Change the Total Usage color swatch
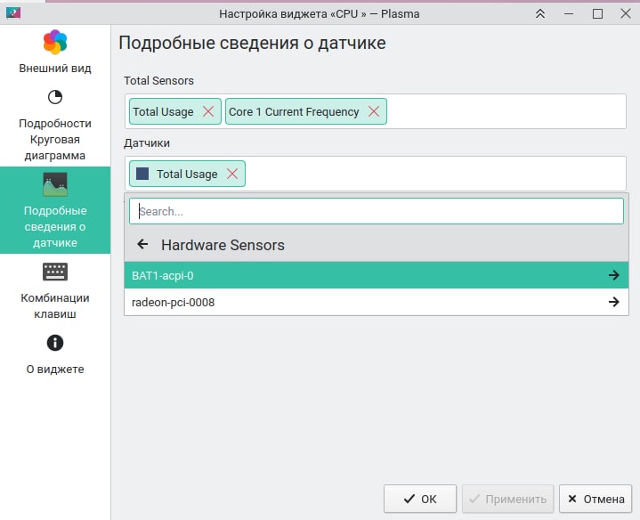 pyautogui.click(x=142, y=174)
